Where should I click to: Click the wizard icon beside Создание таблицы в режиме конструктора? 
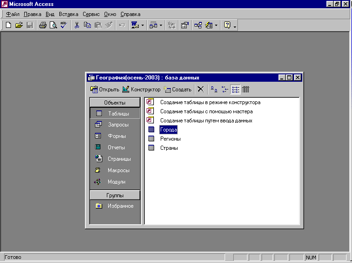pyautogui.click(x=150, y=102)
